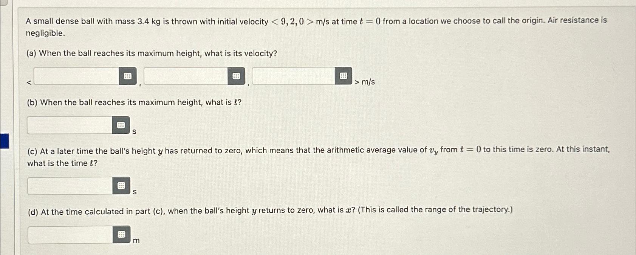Screen dimensions: 636x255
Task: Click the first velocity component input field
Action: tap(76, 76)
